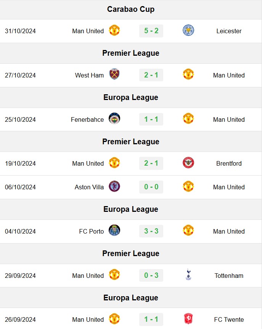Click the Fenerbahce team name
The width and height of the screenshot is (262, 329).
pyautogui.click(x=87, y=119)
